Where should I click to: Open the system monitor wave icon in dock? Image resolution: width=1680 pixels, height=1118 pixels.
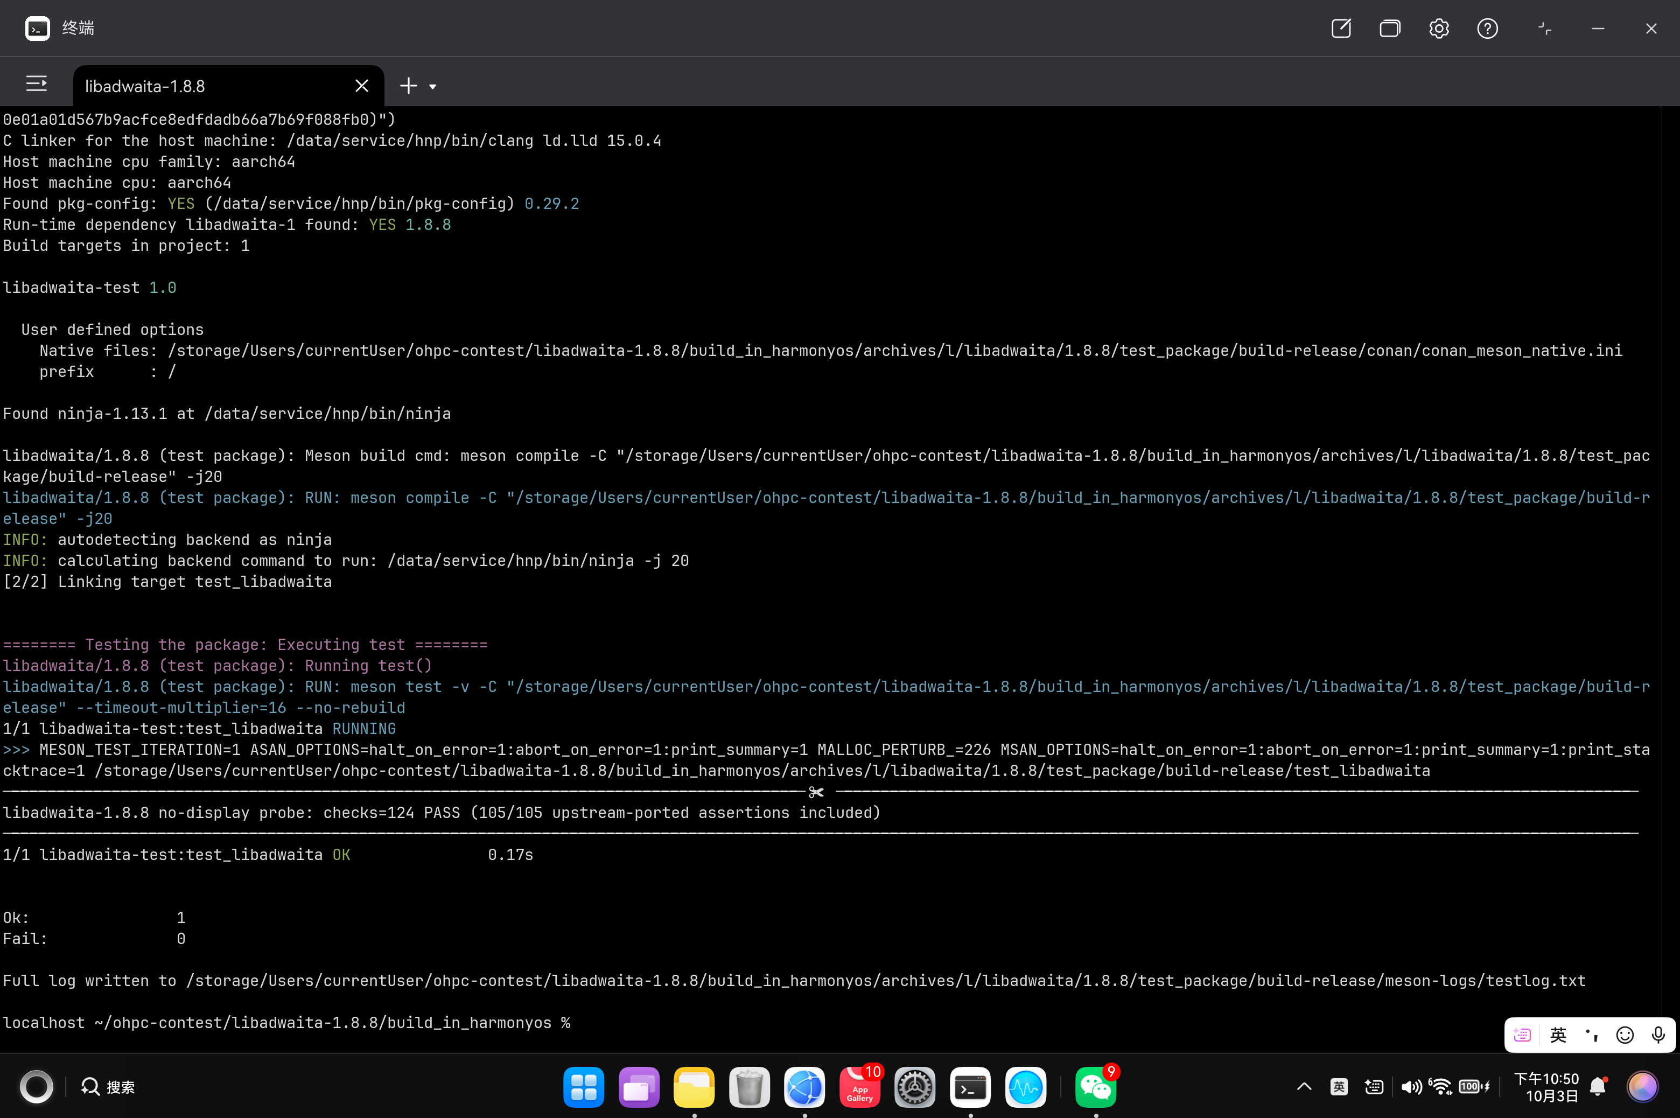coord(1026,1087)
